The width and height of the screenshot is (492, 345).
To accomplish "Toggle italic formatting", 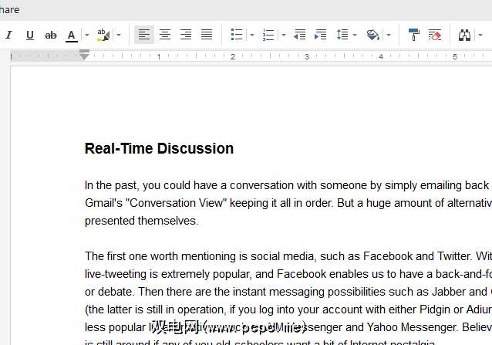I will (x=9, y=35).
